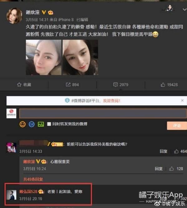
Task: Reply to the 14:33 comment via 回复
Action: [164, 151]
